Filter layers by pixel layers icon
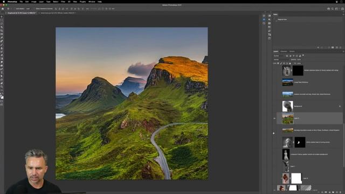Image resolution: width=345 pixels, height=194 pixels. [x=287, y=56]
